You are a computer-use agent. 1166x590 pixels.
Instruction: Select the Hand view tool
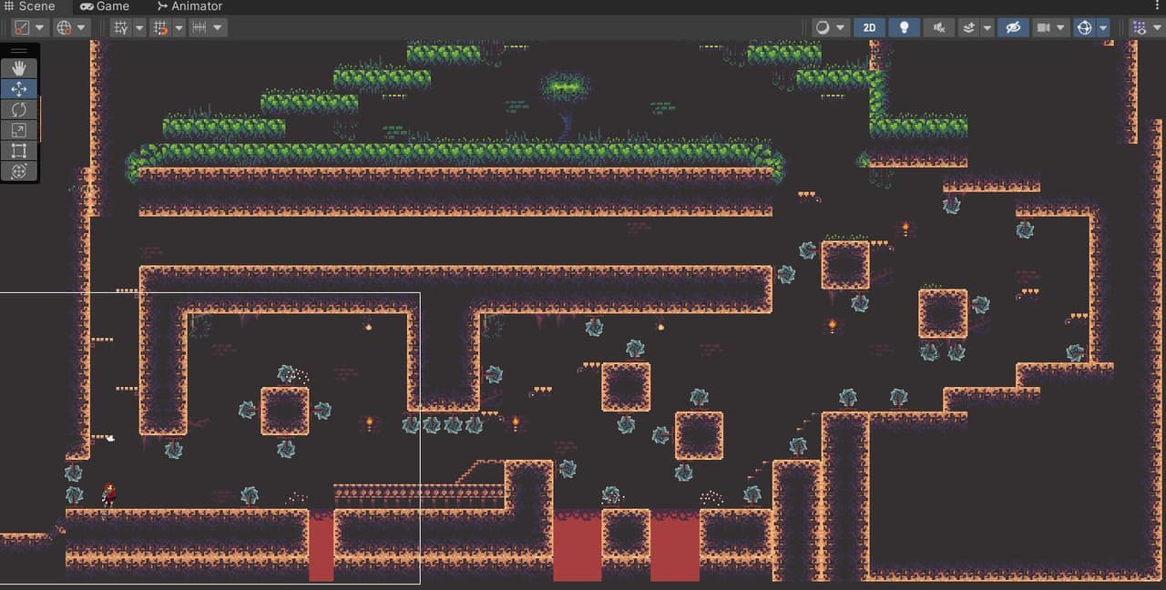[19, 68]
